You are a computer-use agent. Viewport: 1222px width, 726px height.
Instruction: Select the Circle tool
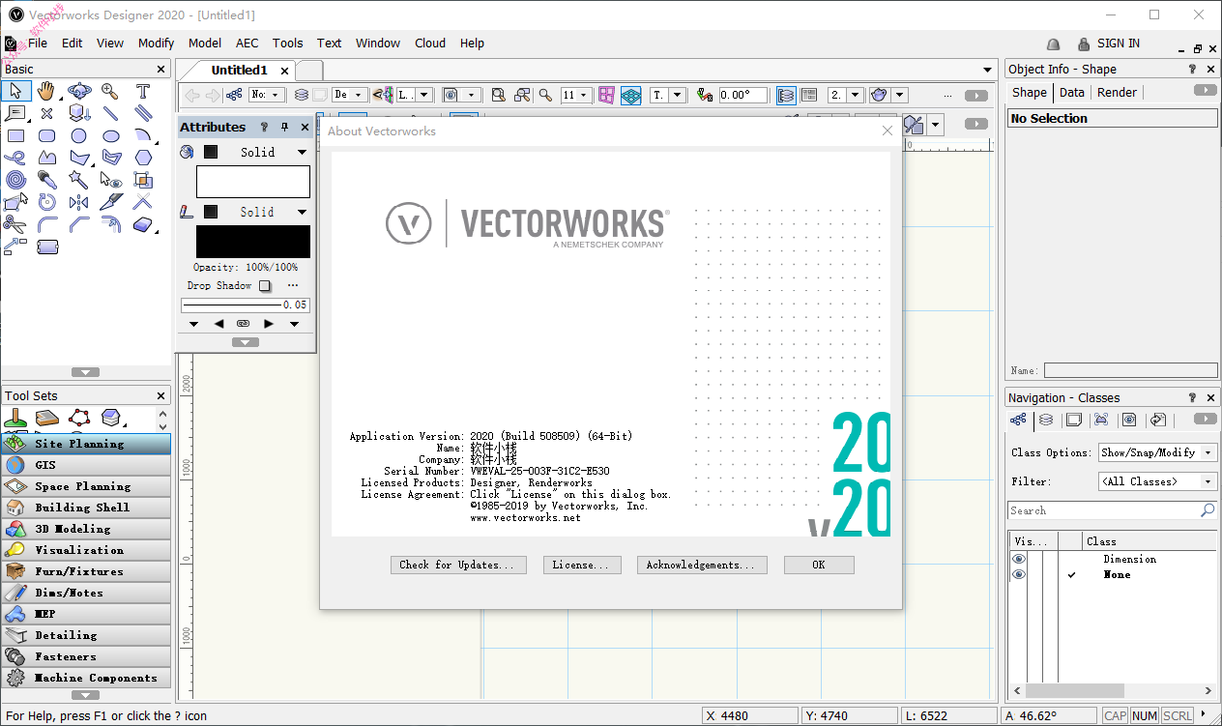point(79,135)
